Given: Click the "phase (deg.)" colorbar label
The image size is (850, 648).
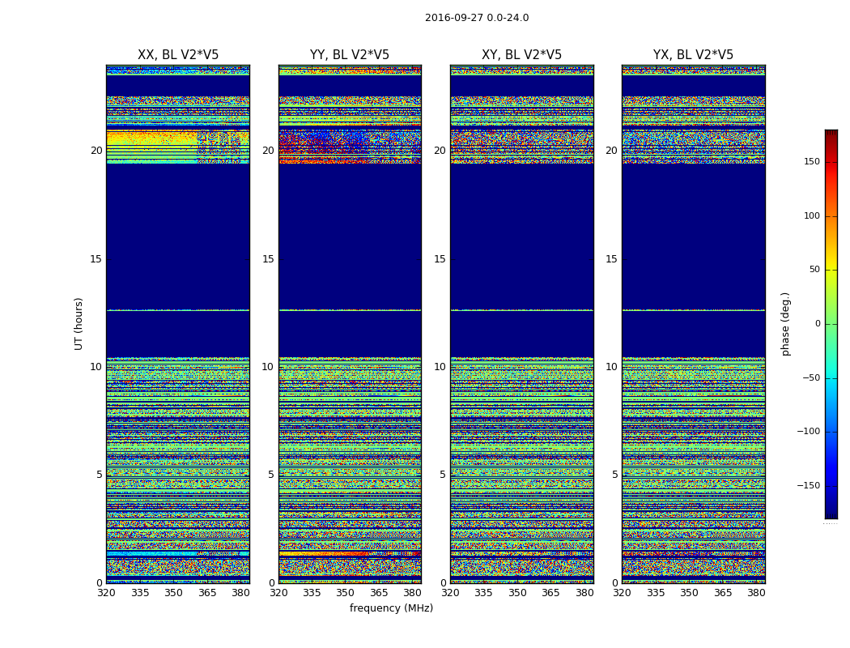Looking at the screenshot, I should pos(785,323).
